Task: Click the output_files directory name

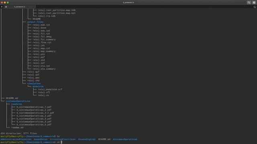Action: pos(35,22)
